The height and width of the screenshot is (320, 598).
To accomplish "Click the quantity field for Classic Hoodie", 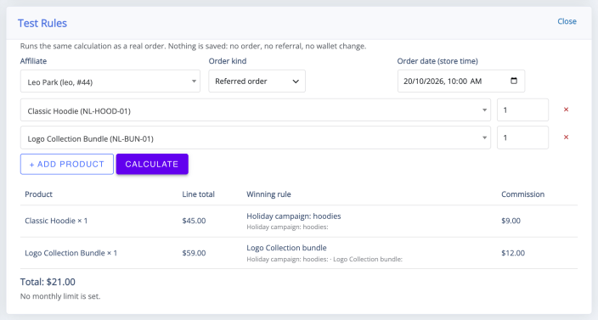I will [522, 110].
